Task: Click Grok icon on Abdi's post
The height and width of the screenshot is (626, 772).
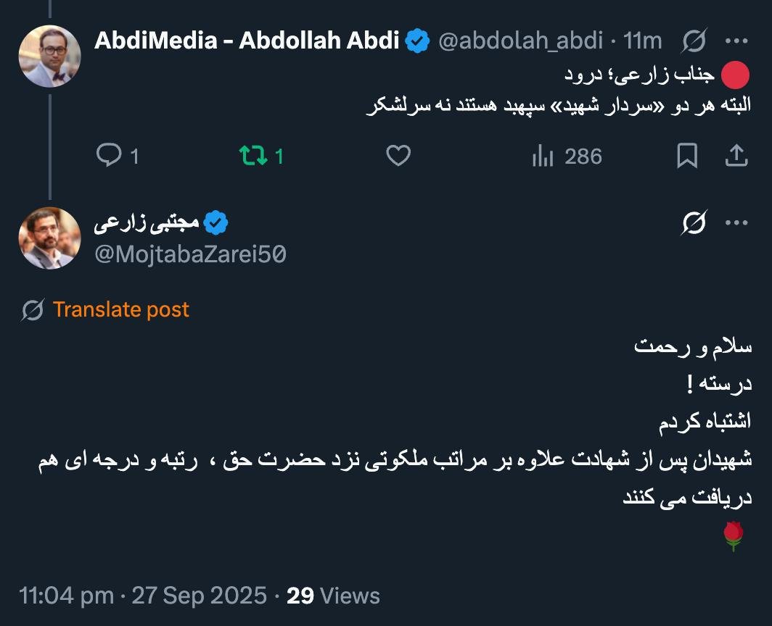Action: [x=694, y=42]
